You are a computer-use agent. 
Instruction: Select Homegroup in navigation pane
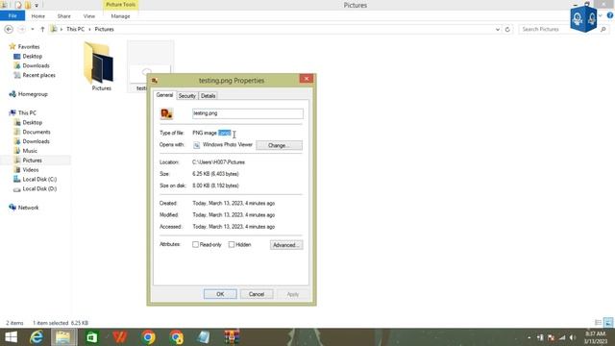point(33,94)
